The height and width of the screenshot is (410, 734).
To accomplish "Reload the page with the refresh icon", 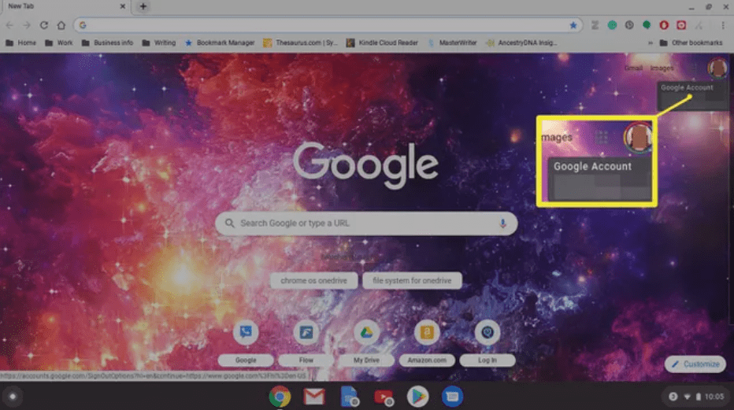I will pos(44,25).
